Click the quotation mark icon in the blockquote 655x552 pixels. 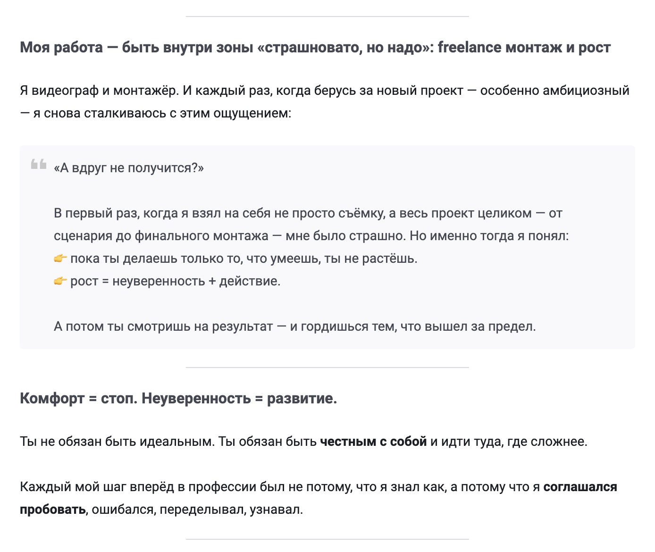click(x=39, y=164)
